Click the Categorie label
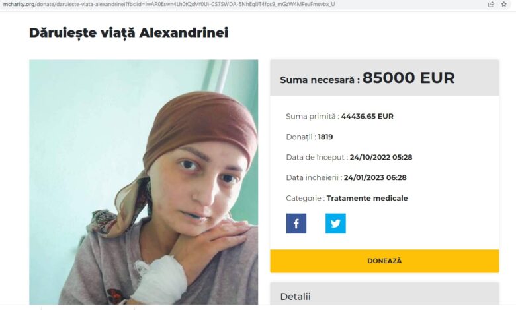This screenshot has width=516, height=310. (x=305, y=198)
